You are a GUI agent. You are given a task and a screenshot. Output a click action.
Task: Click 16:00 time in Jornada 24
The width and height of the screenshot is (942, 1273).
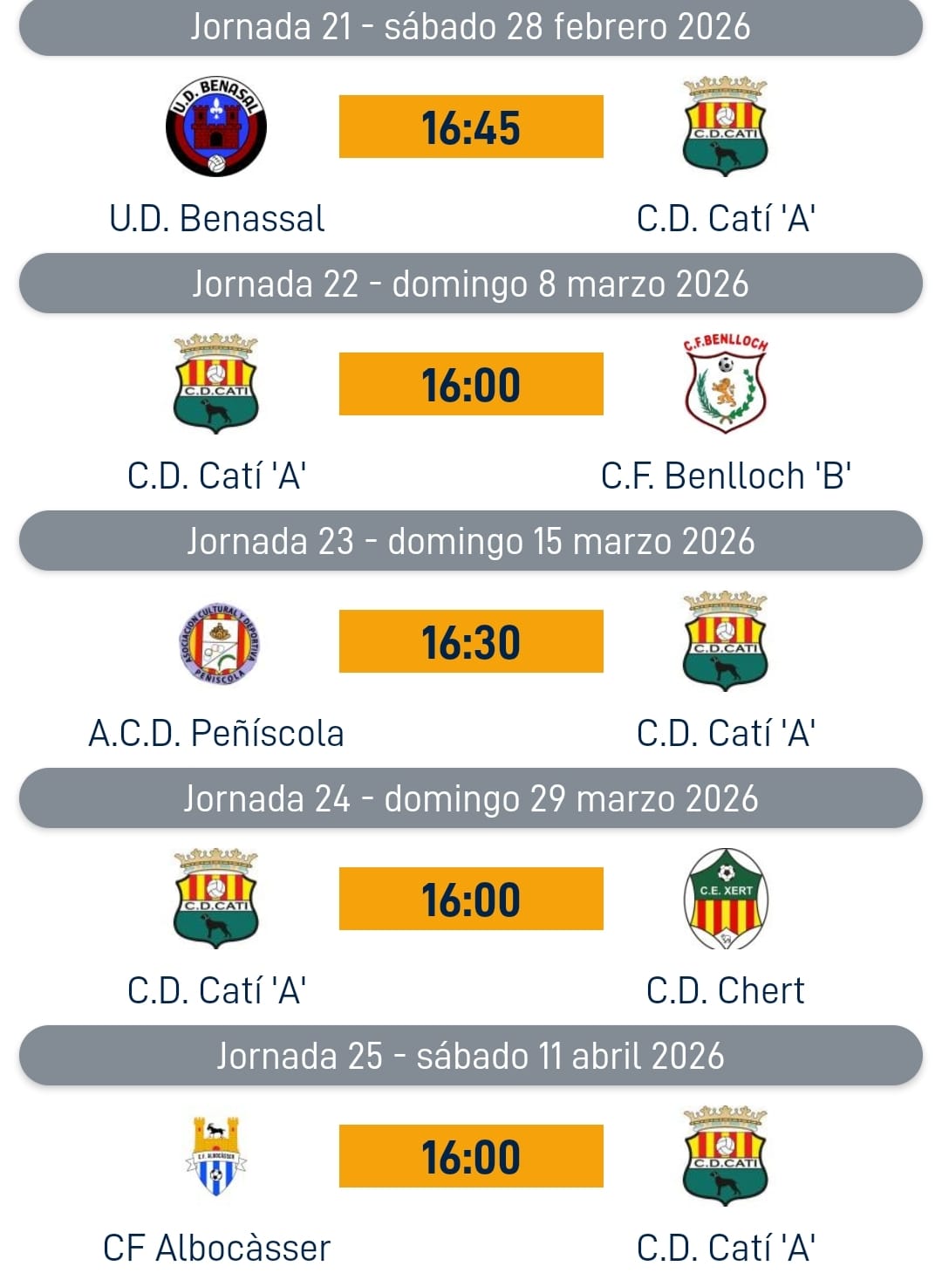471,899
